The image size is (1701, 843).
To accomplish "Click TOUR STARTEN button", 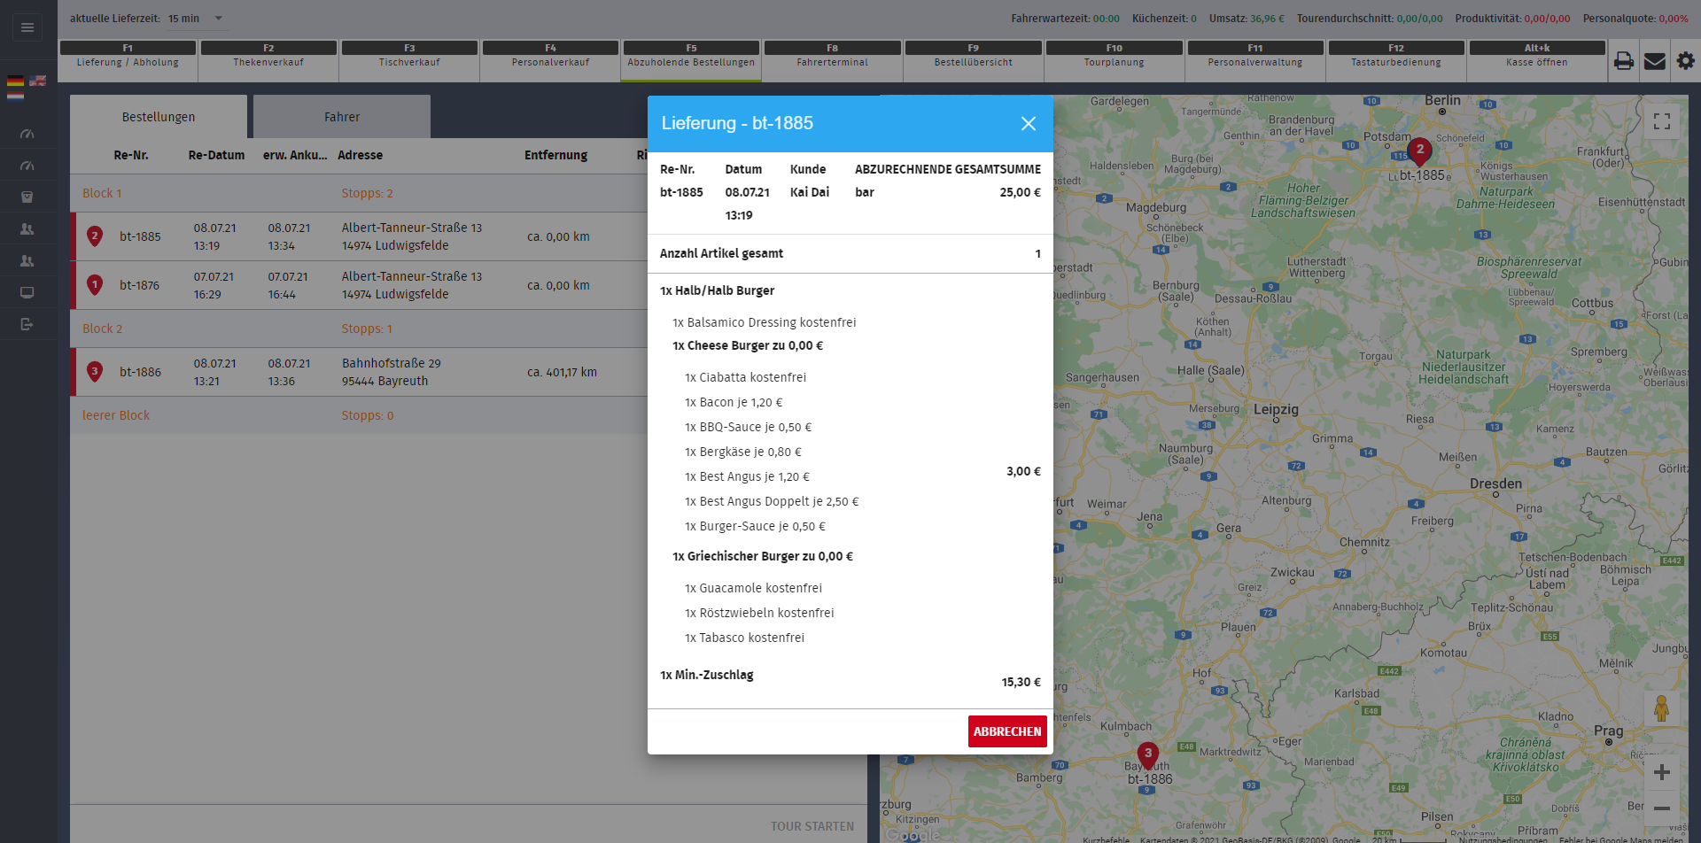I will point(812,826).
